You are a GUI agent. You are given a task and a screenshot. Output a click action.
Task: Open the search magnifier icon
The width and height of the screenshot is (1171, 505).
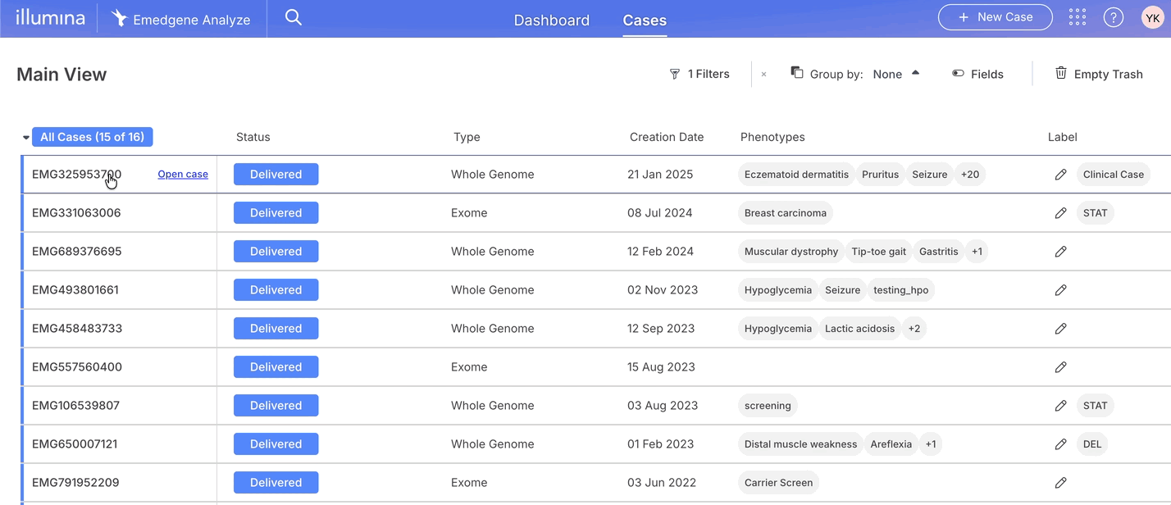293,17
